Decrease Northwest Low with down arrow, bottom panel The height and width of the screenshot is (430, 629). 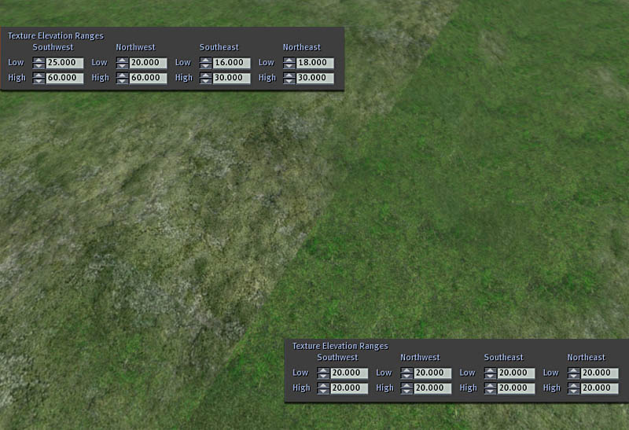point(406,377)
